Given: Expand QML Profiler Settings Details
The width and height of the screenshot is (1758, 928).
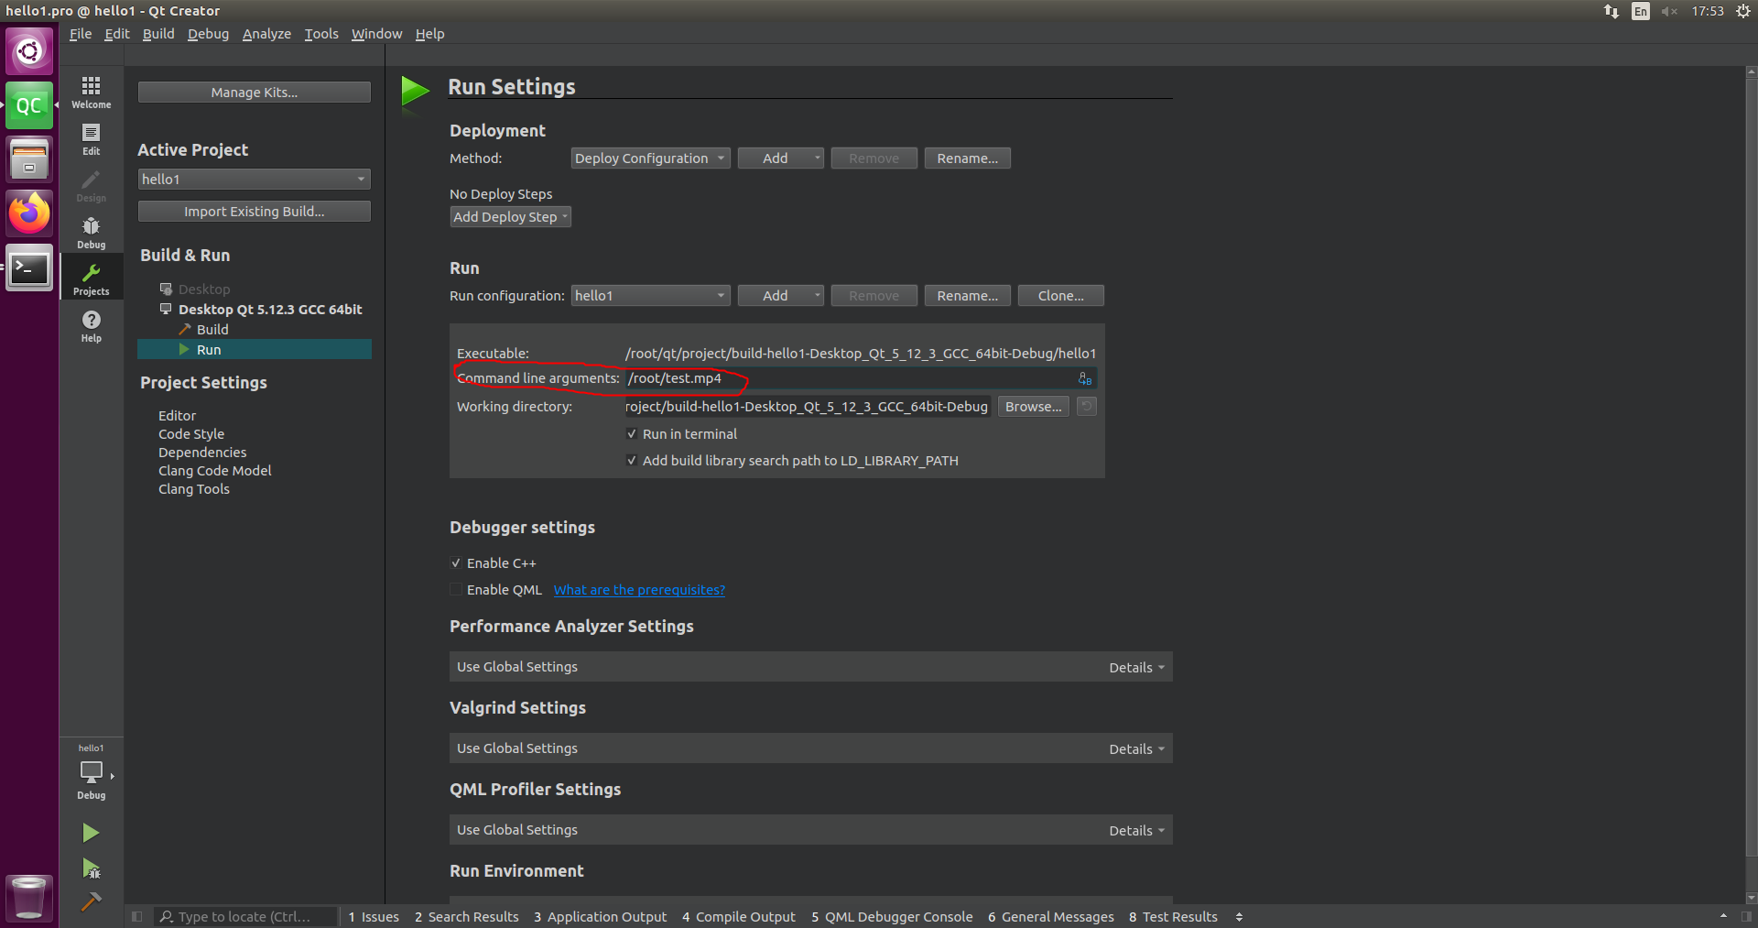Looking at the screenshot, I should [1136, 831].
